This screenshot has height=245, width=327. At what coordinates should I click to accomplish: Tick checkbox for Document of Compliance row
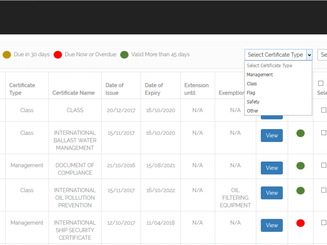tap(324, 165)
